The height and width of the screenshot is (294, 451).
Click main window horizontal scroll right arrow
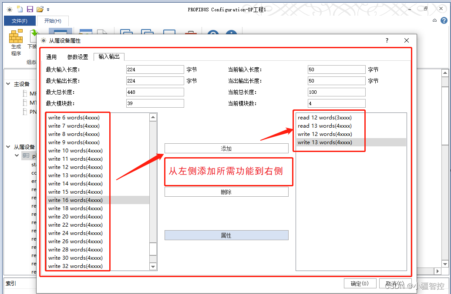(x=438, y=271)
